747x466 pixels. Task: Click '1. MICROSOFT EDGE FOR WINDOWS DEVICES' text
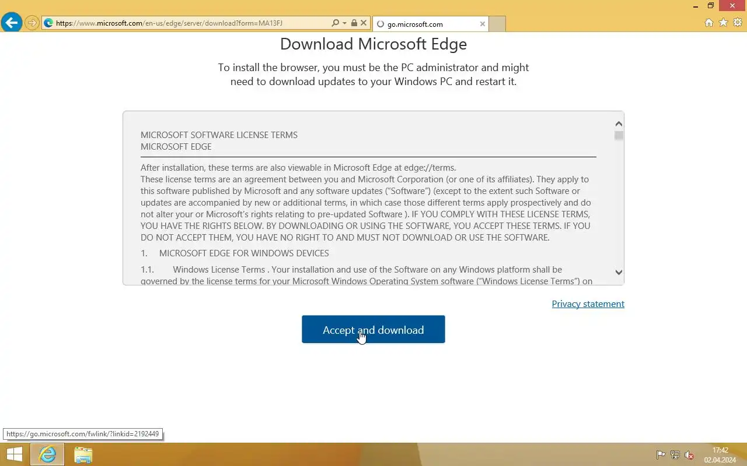(235, 253)
